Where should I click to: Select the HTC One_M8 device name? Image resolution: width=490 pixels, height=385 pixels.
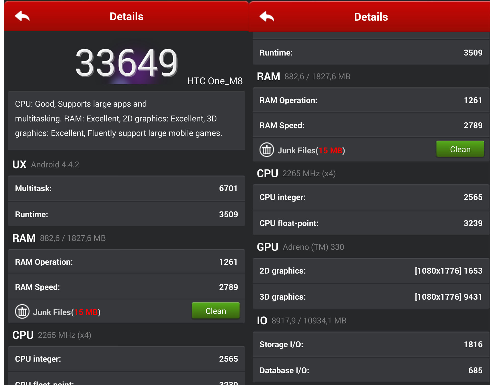pos(215,81)
